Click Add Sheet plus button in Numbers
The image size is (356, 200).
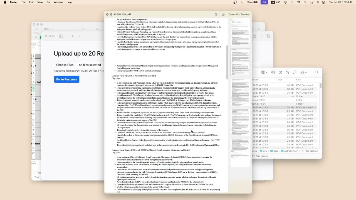[36, 37]
